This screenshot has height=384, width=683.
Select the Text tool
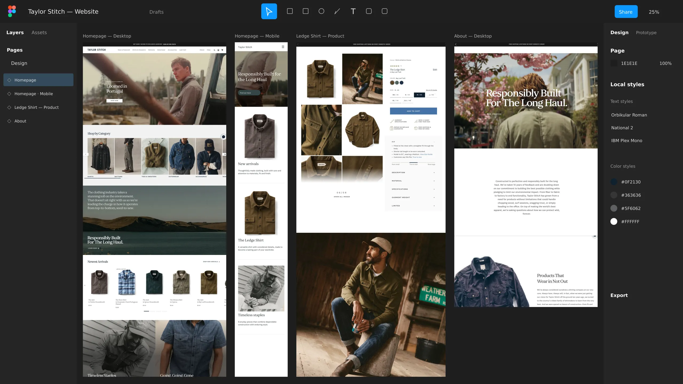tap(353, 11)
